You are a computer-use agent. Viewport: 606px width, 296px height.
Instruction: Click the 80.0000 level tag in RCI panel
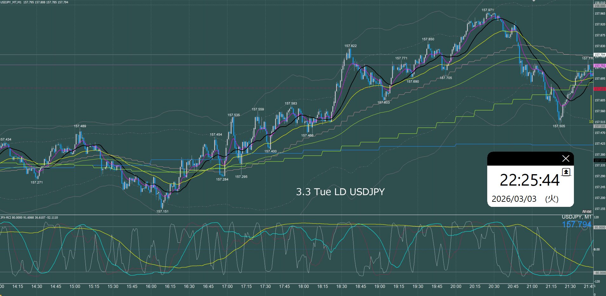point(600,227)
